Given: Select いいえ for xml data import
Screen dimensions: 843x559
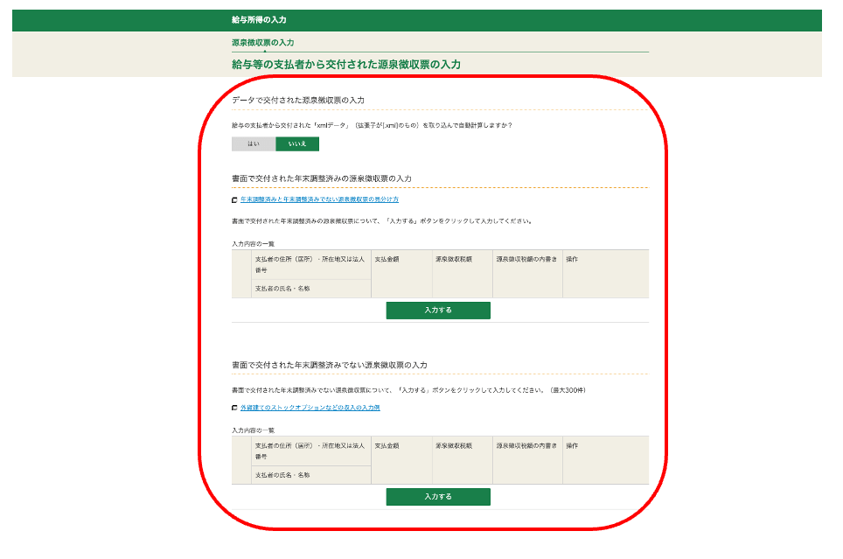Looking at the screenshot, I should [296, 144].
